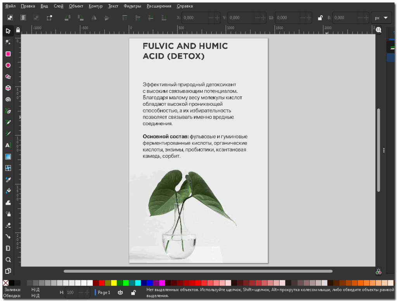Click the horizontal canvas scrollbar
This screenshot has width=397, height=301.
[198, 271]
